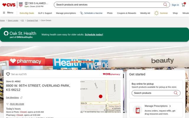The image size is (189, 118).
Task: Open the Shop nav item
Action: [175, 13]
